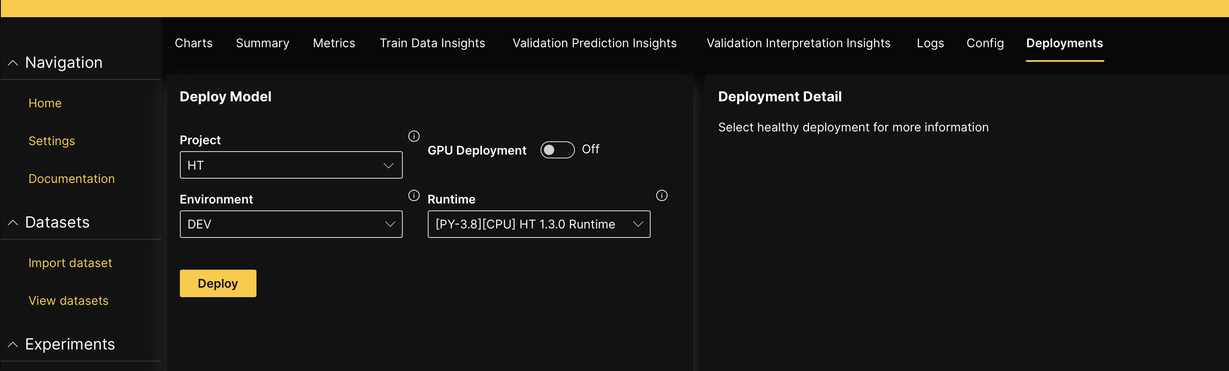Screen dimensions: 1229x371
Task: Click the info icon next to Project
Action: click(414, 136)
